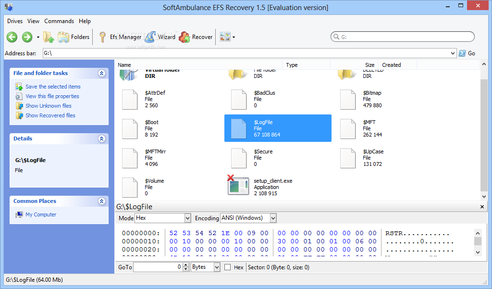This screenshot has width=492, height=289.
Task: Sort by Name column header
Action: point(199,65)
